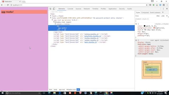Toggle the device toolbar icon
169x95 pixels.
click(54, 9)
